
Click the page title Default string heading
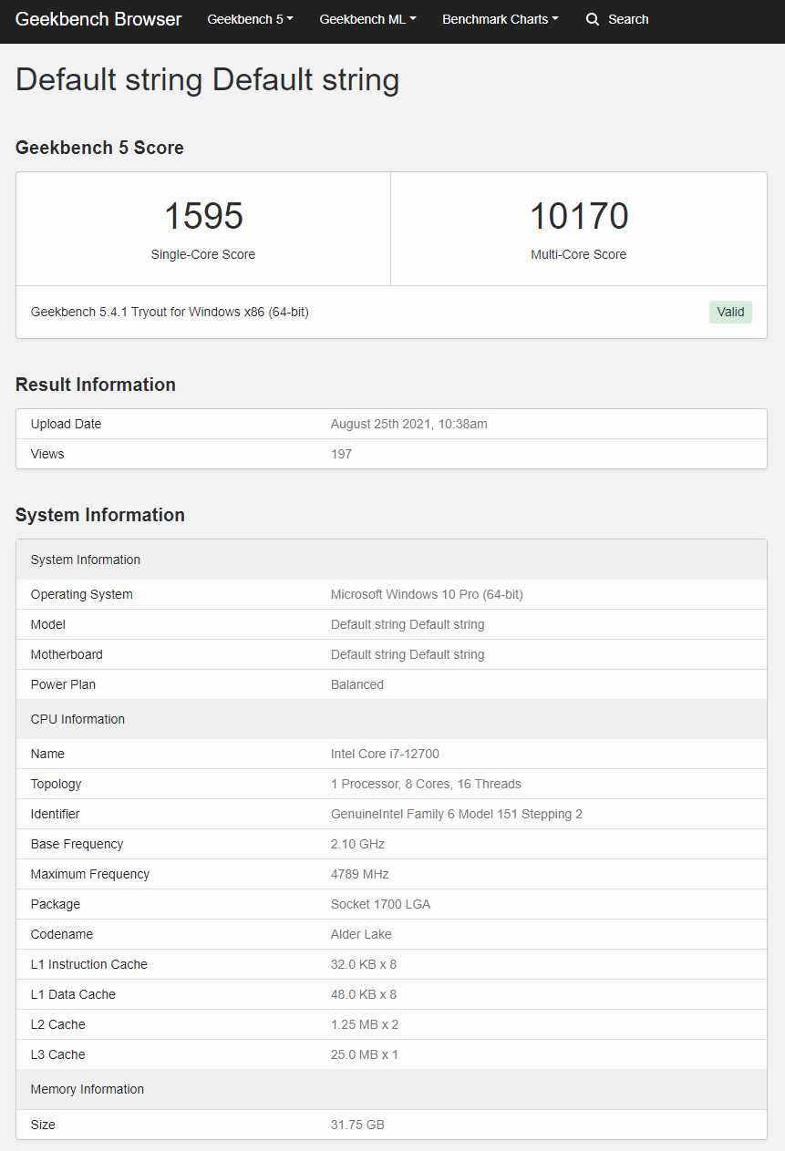click(x=208, y=80)
